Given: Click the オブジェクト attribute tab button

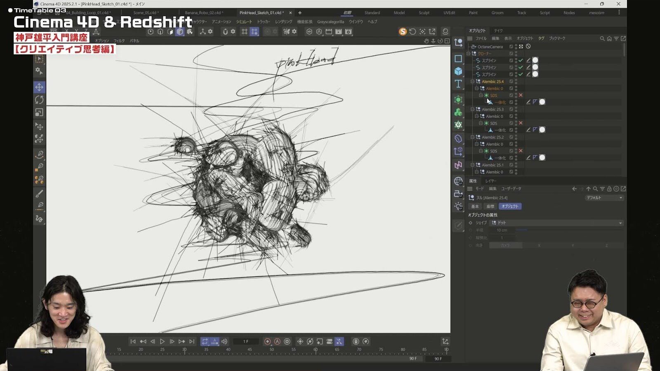Looking at the screenshot, I should coord(510,206).
